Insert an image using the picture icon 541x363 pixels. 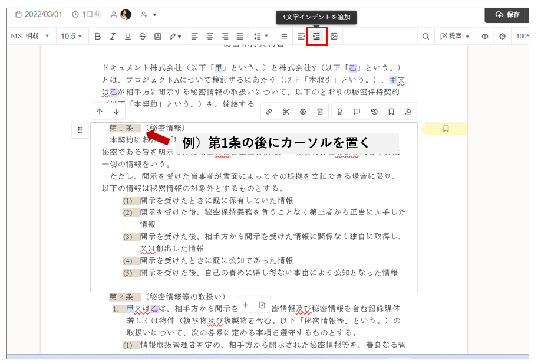[x=334, y=37]
